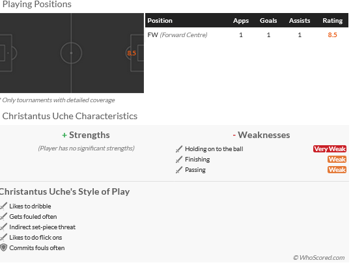Click sword icon by Indirect set-piece threat
Image resolution: width=351 pixels, height=267 pixels.
coord(3,227)
